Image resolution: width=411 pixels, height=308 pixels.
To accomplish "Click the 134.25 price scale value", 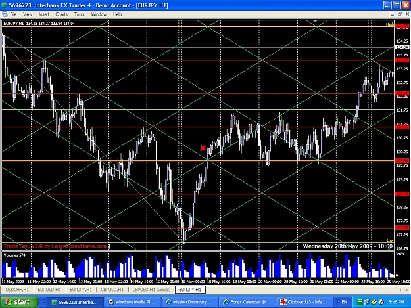I will pyautogui.click(x=402, y=41).
